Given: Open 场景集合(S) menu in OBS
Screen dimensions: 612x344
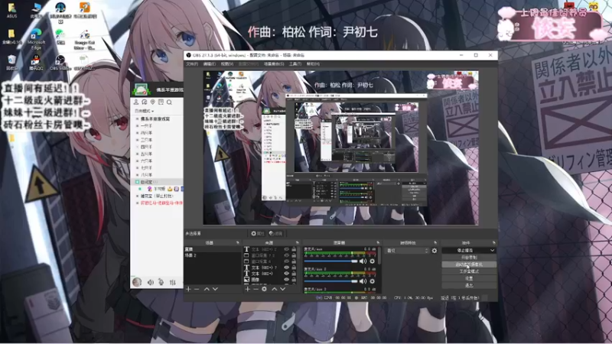Looking at the screenshot, I should [274, 64].
